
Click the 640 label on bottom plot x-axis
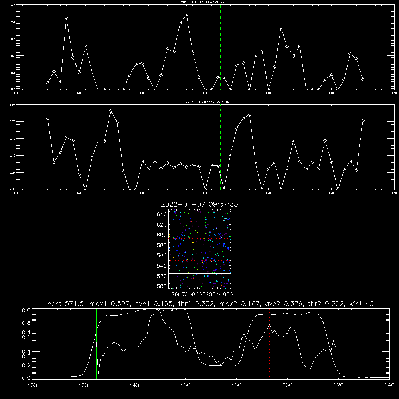(389, 385)
